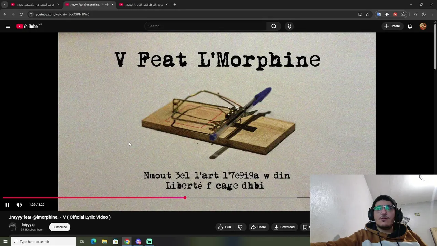
Task: Open the Jntyyy channel avatar
Action: (x=13, y=227)
